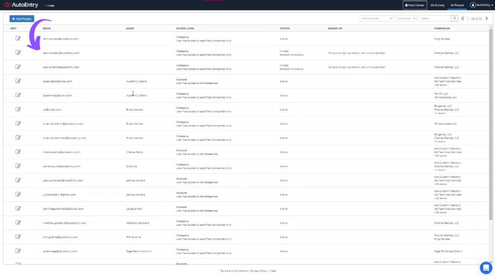Go to next page arrow
Image resolution: width=495 pixels, height=276 pixels.
(x=487, y=19)
